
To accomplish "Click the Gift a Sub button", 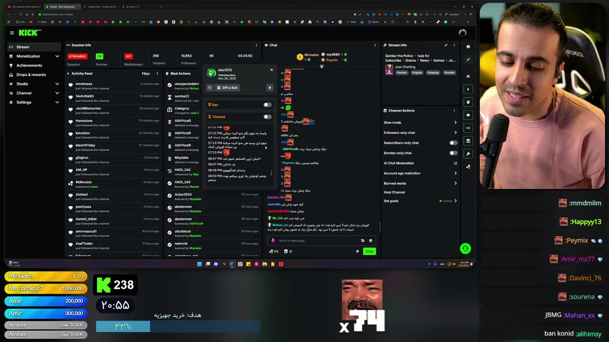I will [x=227, y=87].
